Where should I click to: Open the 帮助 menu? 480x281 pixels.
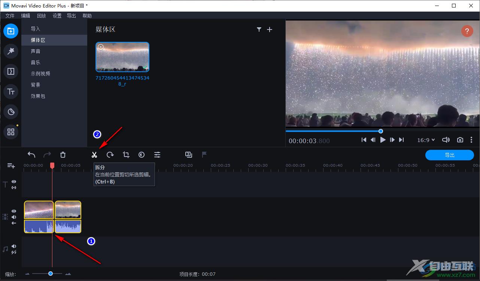[87, 16]
